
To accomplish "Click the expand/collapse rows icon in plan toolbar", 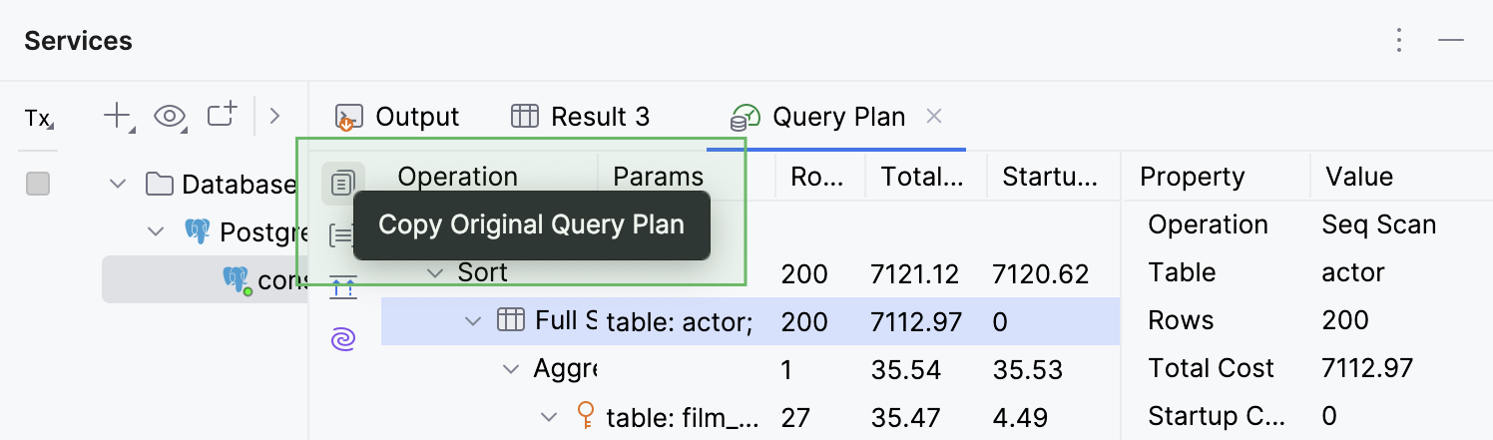I will coord(342,288).
